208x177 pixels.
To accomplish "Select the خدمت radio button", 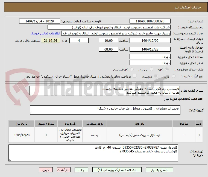I will [151, 69].
